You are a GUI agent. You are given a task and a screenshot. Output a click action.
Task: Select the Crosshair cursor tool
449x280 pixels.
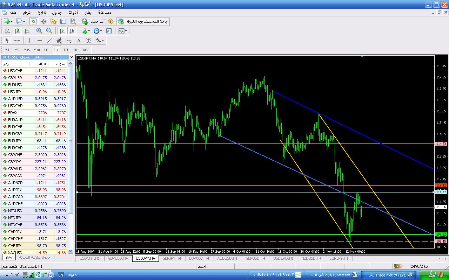pyautogui.click(x=17, y=40)
